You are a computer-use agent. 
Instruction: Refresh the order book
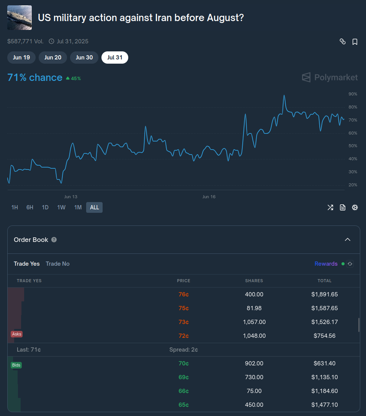[x=350, y=264]
